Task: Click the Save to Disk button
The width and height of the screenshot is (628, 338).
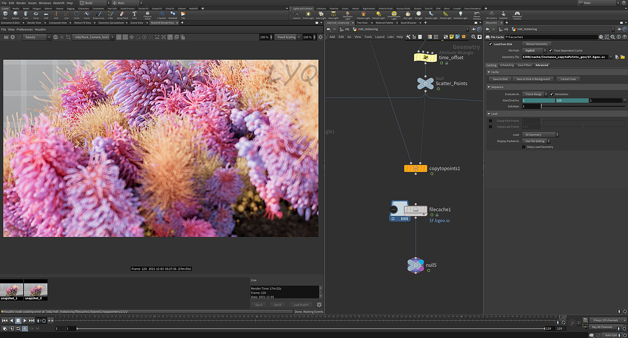Action: tap(500, 79)
